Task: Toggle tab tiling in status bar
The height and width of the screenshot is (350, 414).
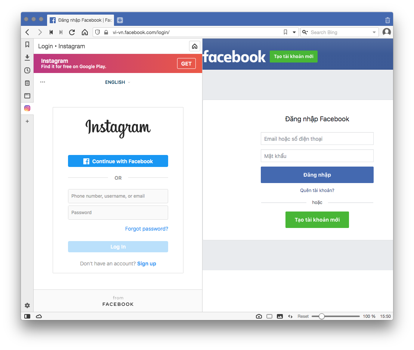Action: [269, 316]
